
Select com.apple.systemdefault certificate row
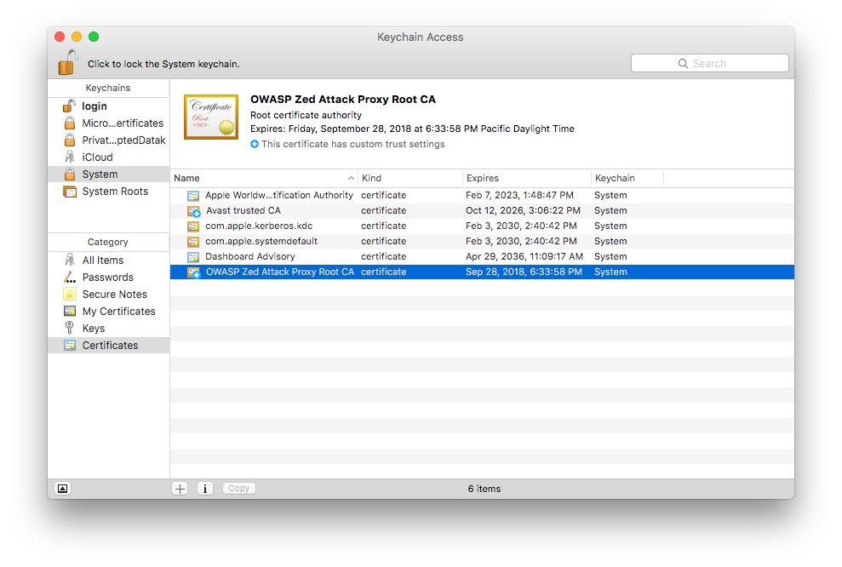pyautogui.click(x=482, y=241)
